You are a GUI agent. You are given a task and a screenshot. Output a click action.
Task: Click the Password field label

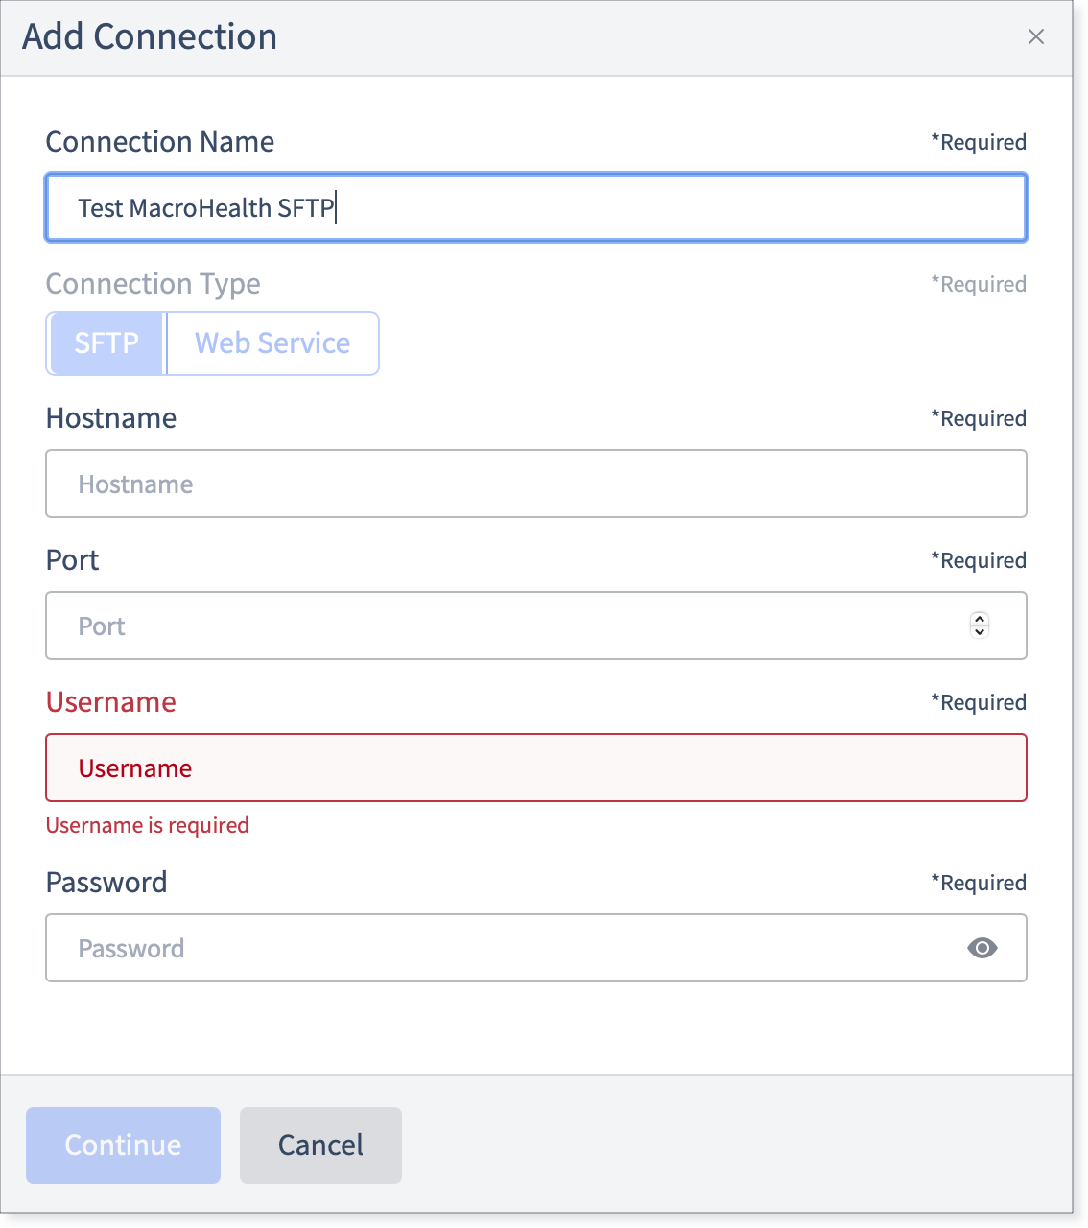[x=106, y=883]
